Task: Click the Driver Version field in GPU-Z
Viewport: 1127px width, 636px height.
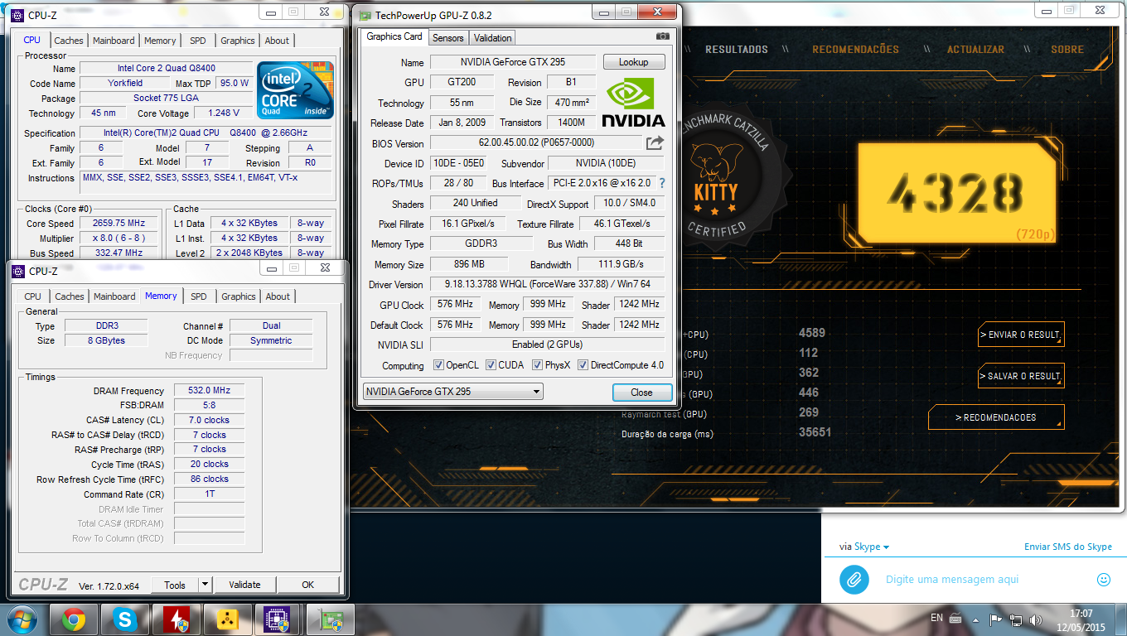Action: (547, 285)
